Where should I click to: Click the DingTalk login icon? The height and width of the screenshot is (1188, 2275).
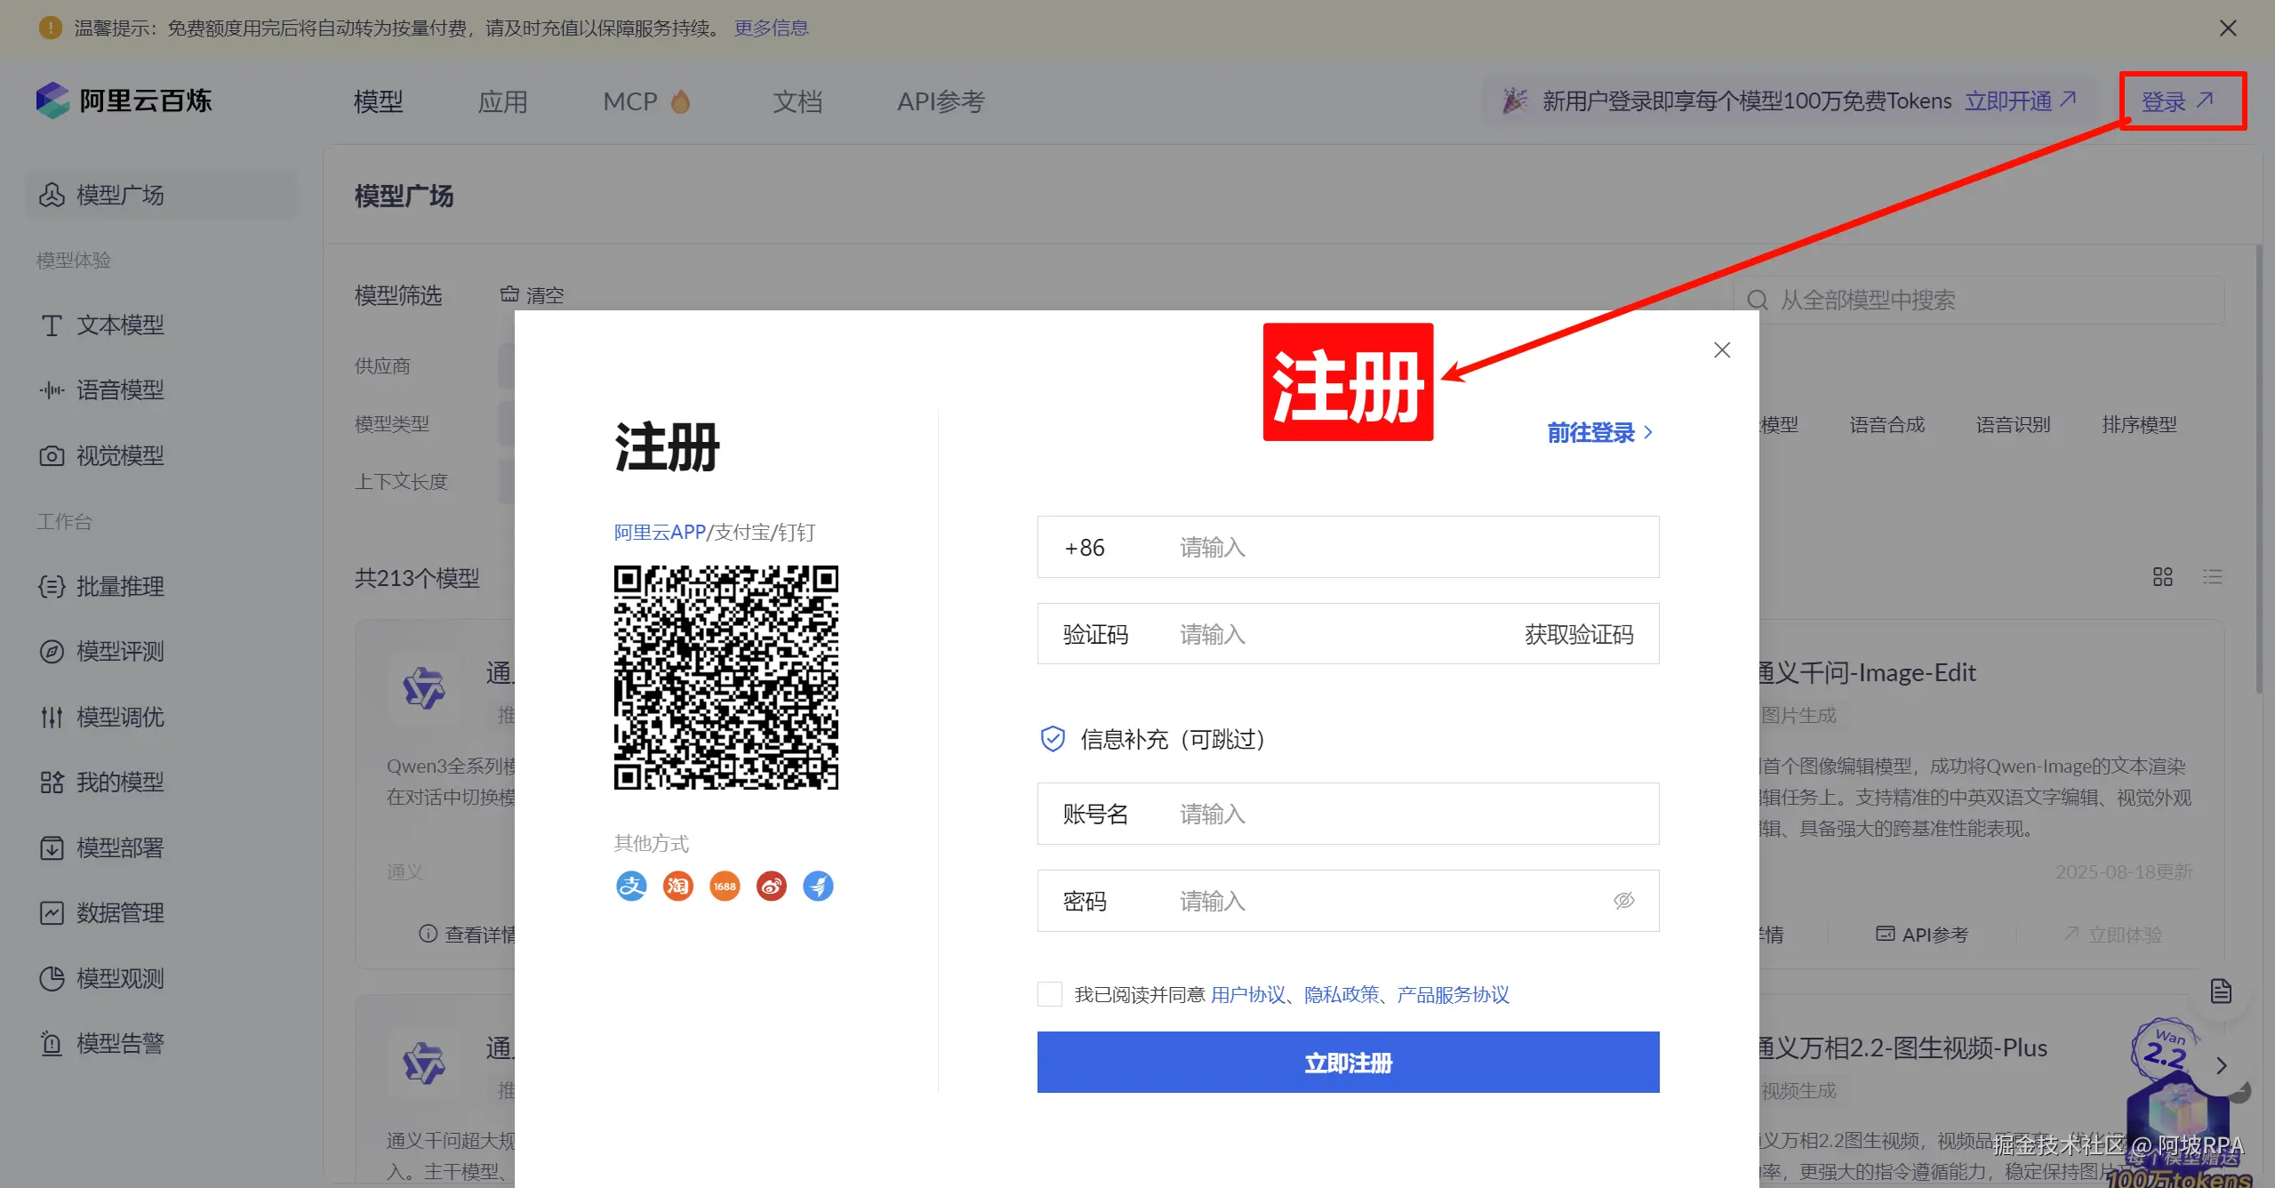pyautogui.click(x=818, y=886)
